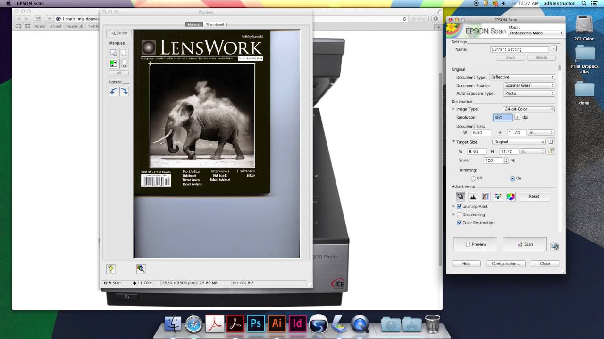The width and height of the screenshot is (604, 339).
Task: Open the done folder on the desktop
Action: (584, 92)
